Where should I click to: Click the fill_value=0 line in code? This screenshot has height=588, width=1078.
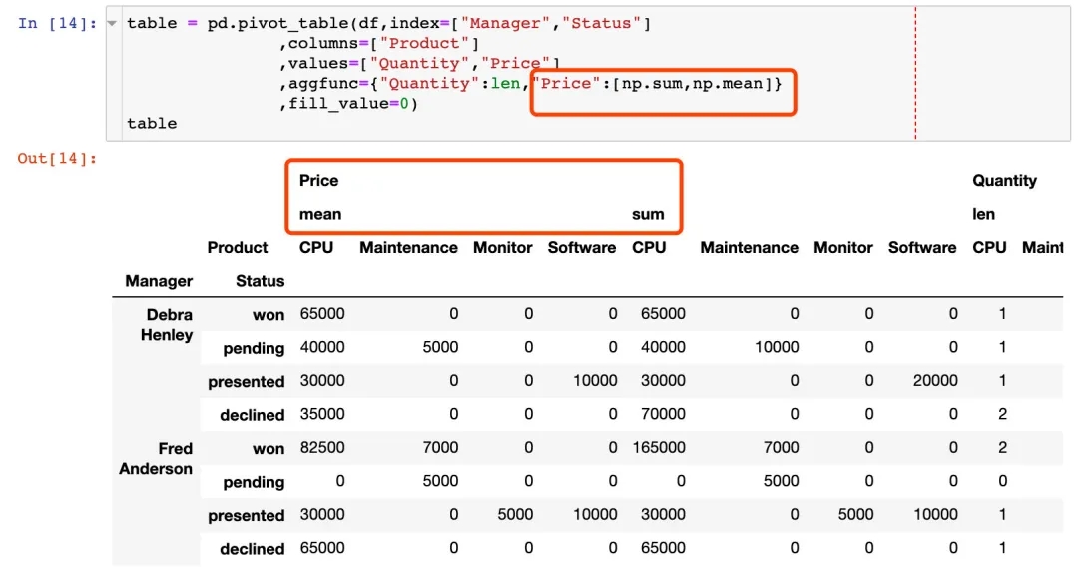click(348, 103)
